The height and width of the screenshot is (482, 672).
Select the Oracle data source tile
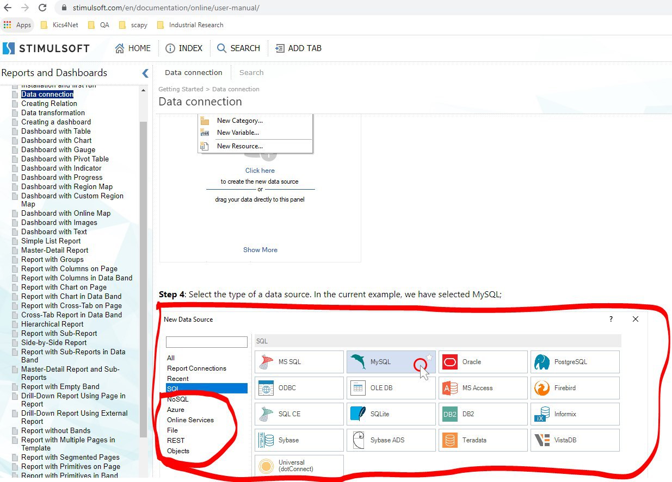click(483, 362)
